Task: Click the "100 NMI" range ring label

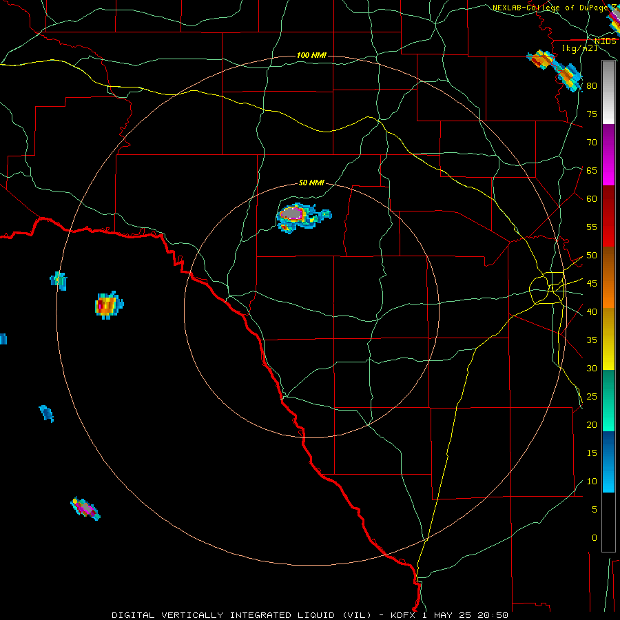Action: point(311,55)
